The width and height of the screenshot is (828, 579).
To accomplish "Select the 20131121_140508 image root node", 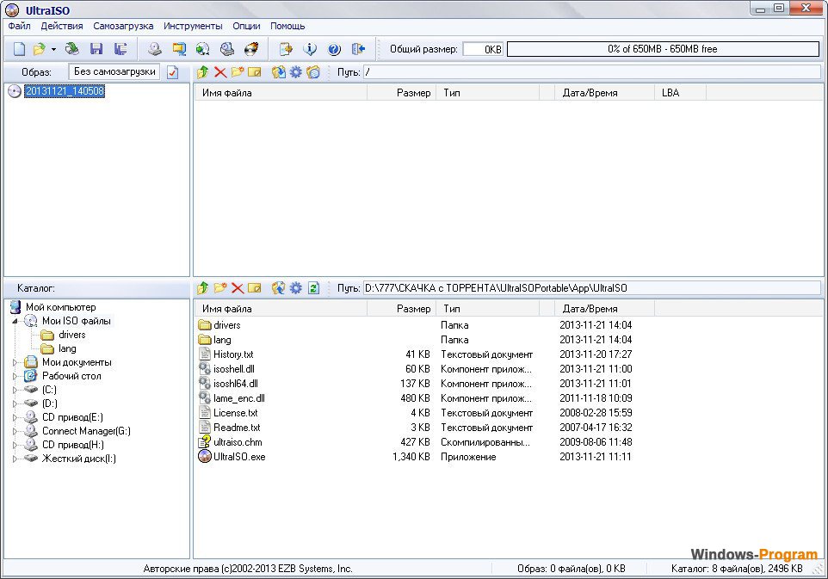I will [65, 91].
